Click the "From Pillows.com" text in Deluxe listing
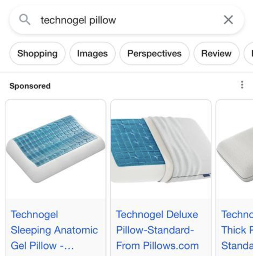 tap(157, 245)
